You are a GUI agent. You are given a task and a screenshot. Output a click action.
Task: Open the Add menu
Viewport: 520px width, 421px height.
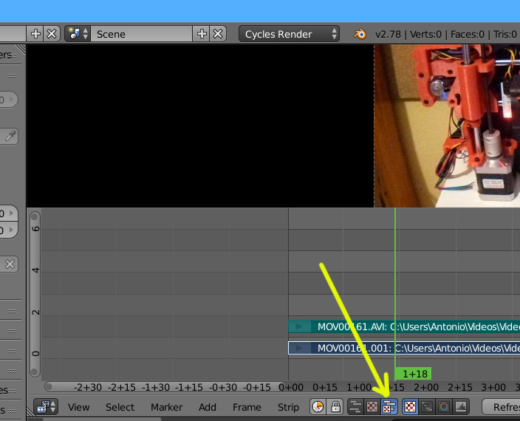pyautogui.click(x=208, y=407)
